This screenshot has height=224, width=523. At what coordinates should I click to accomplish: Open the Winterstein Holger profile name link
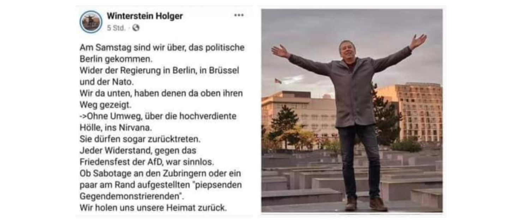(x=145, y=16)
